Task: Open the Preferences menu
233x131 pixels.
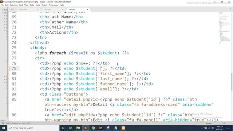Action: [54, 5]
